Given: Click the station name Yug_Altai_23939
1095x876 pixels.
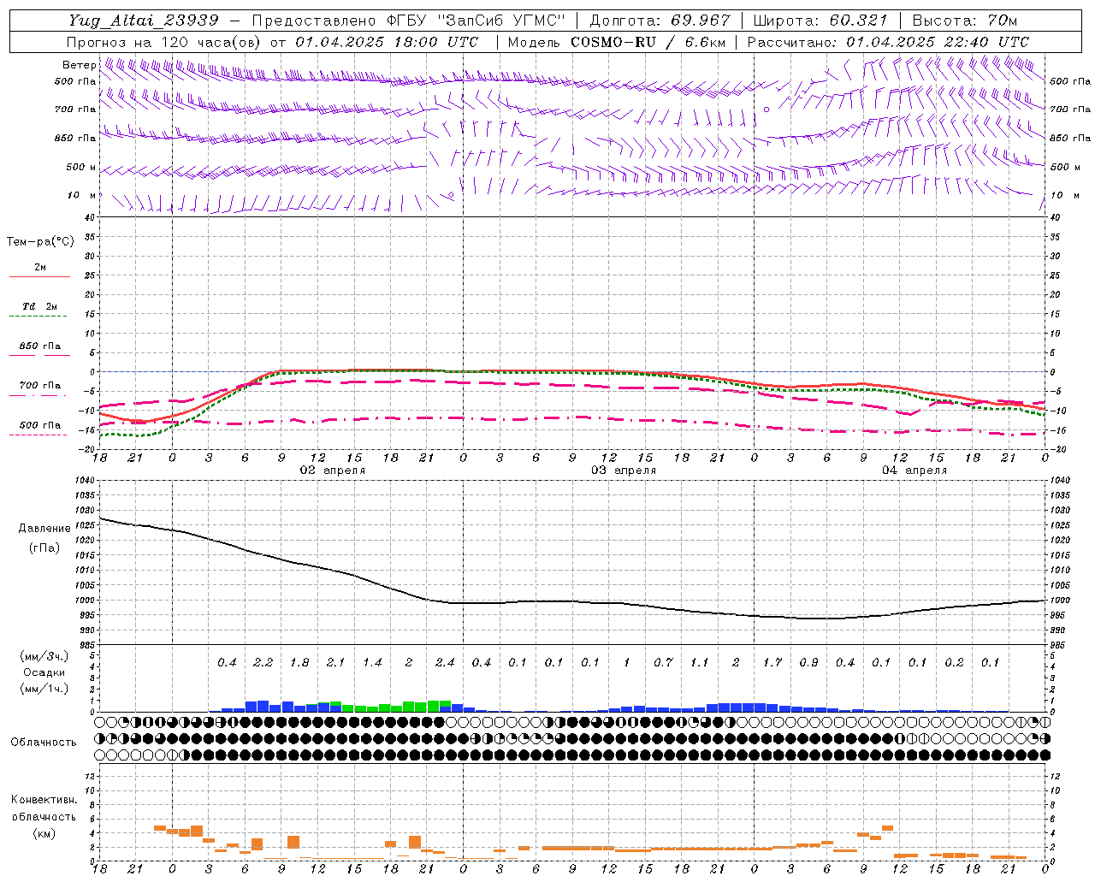Looking at the screenshot, I should [144, 21].
